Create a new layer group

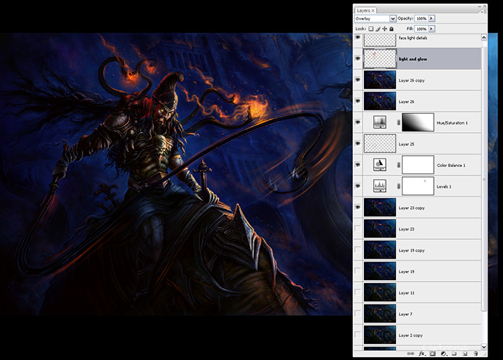tap(454, 354)
